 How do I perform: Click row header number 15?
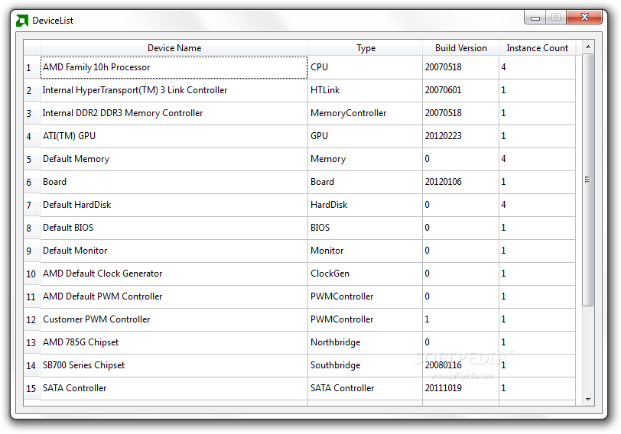tap(31, 388)
